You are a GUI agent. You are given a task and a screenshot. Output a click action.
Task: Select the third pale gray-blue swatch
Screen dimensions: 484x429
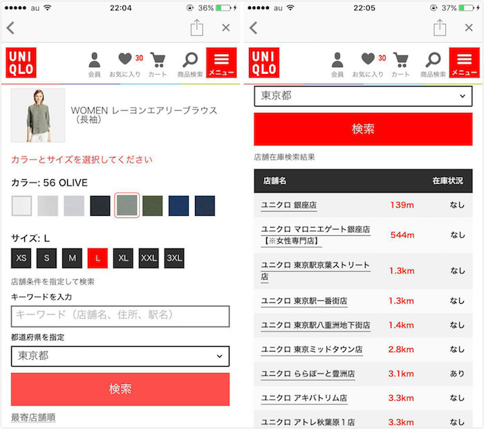coord(74,206)
